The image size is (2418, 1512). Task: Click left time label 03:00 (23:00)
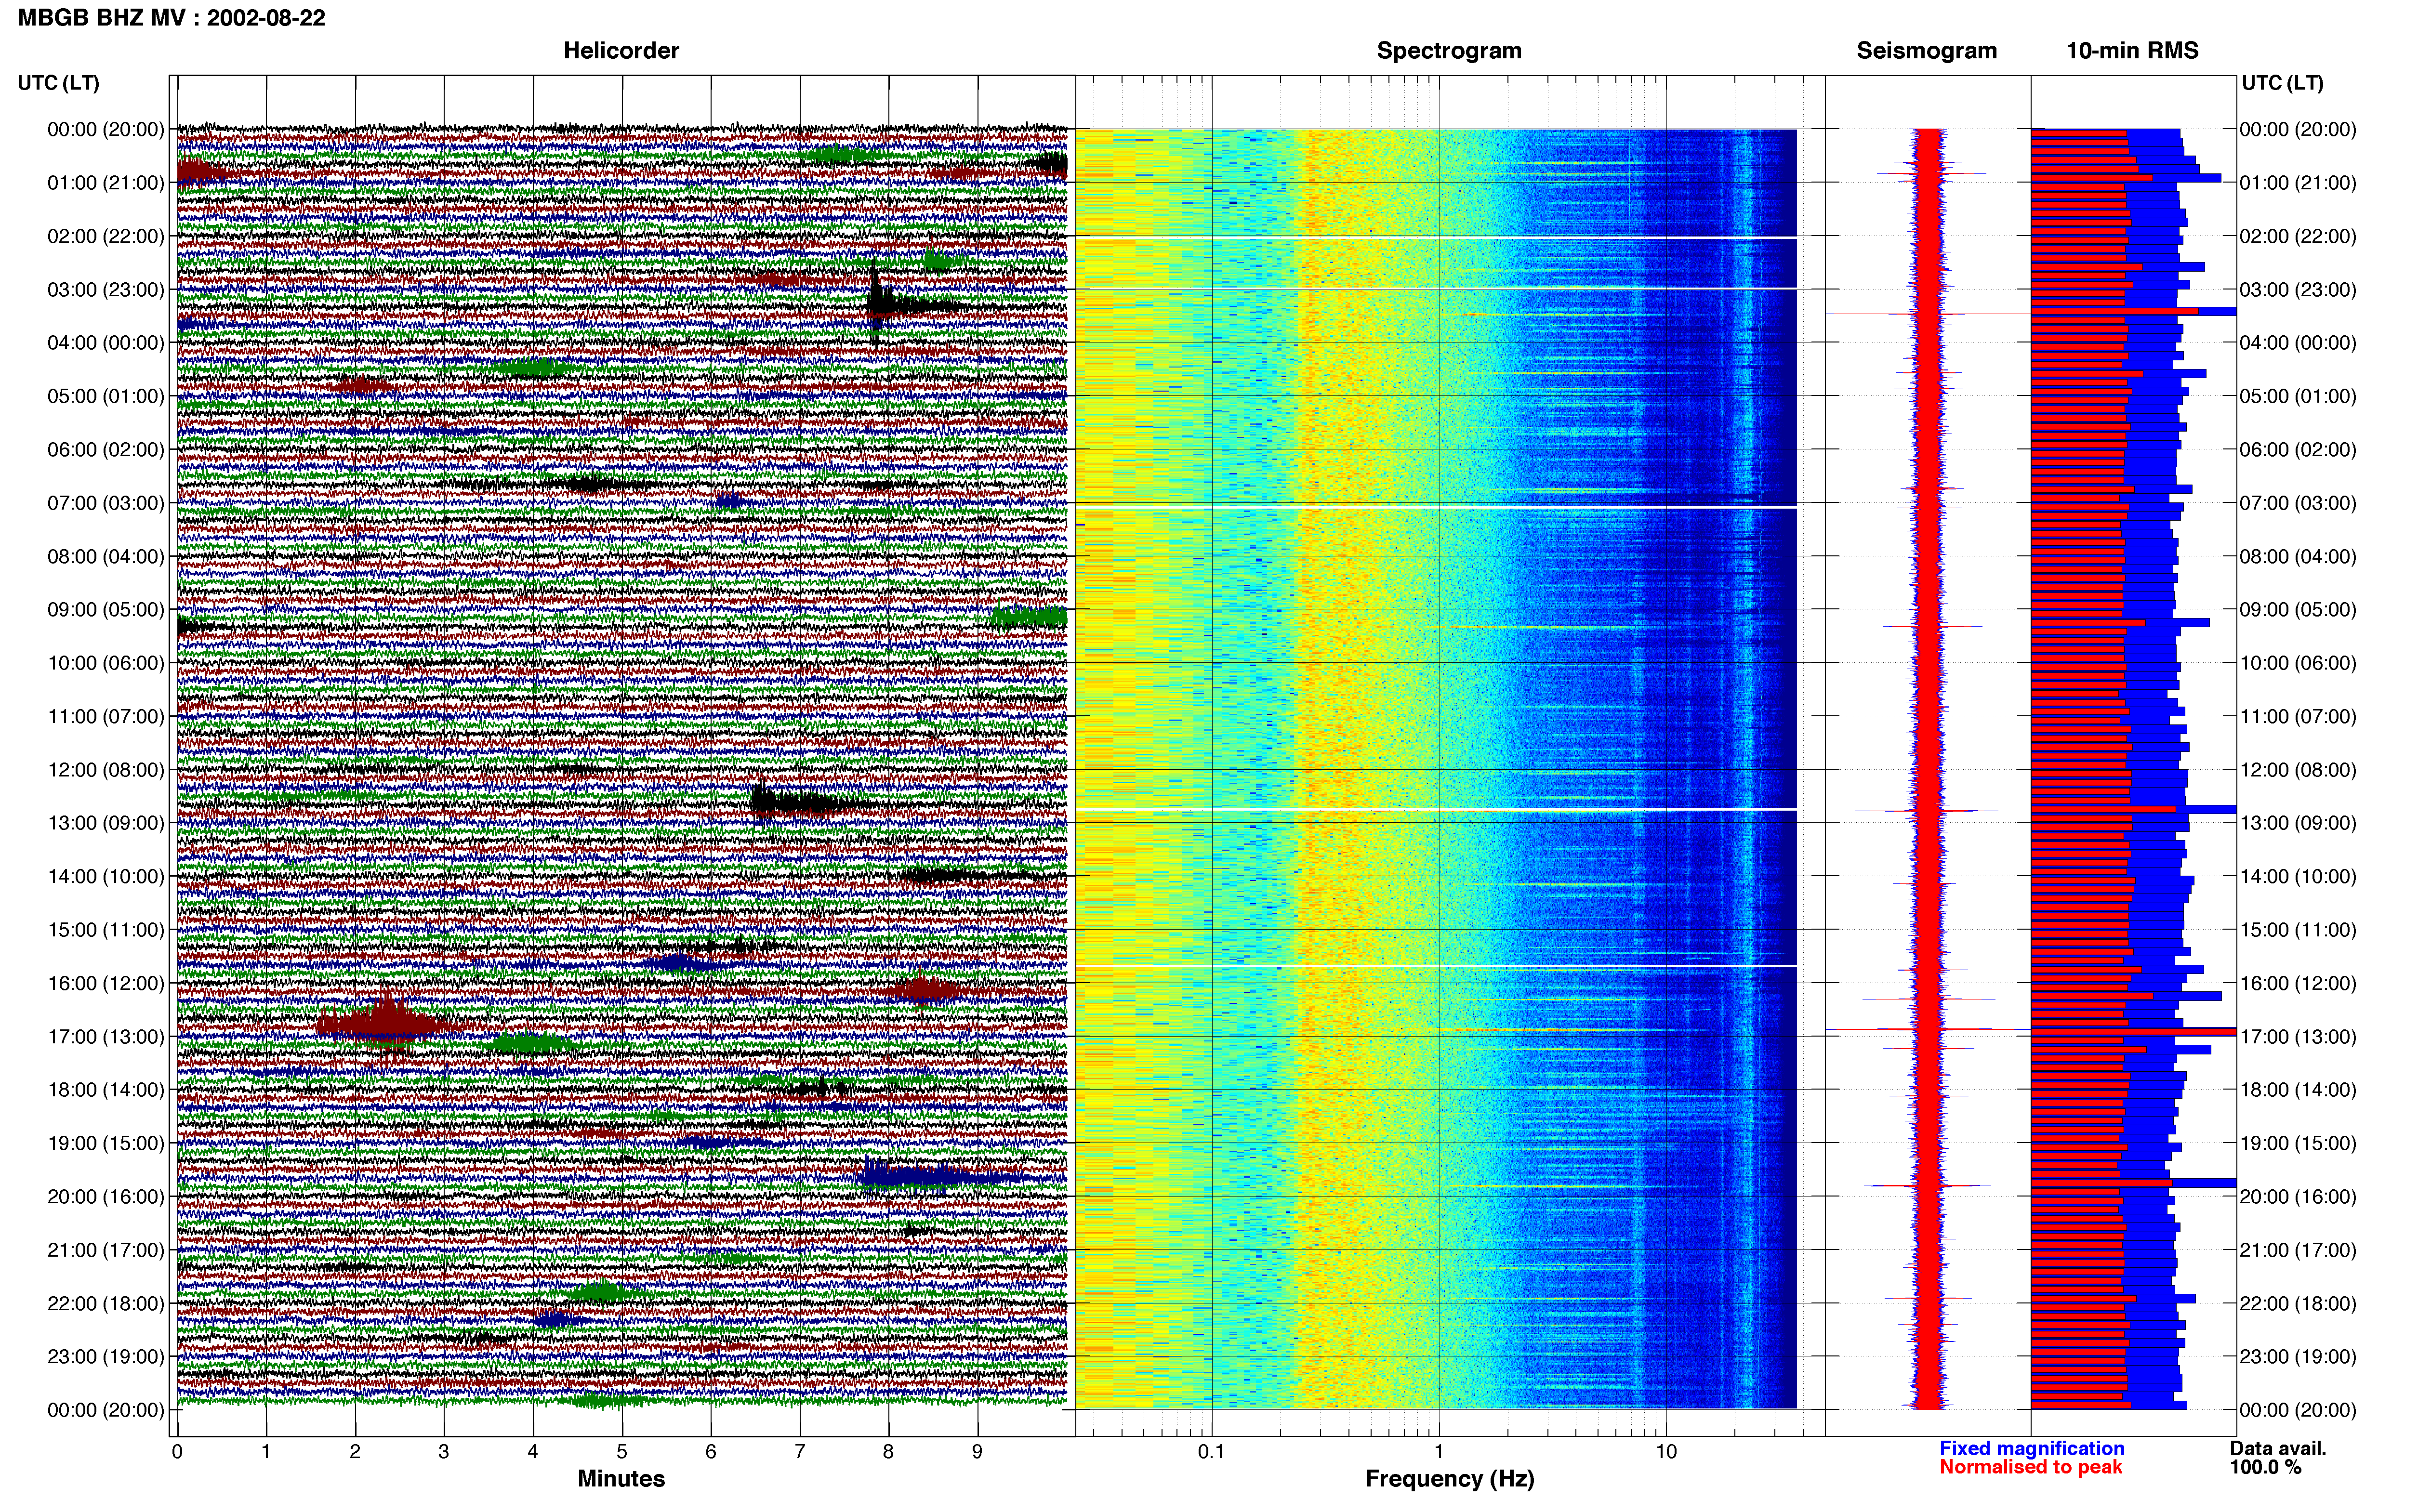(x=106, y=290)
